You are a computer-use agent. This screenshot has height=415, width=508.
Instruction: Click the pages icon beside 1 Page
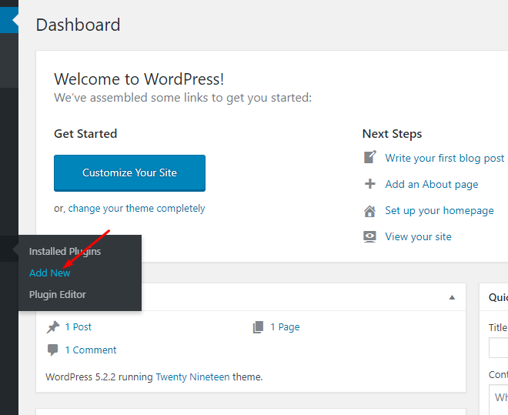click(258, 327)
